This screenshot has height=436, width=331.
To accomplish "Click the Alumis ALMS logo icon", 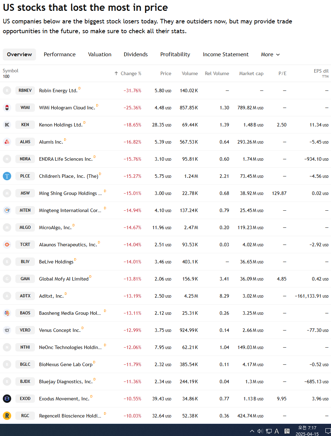I will tap(7, 142).
